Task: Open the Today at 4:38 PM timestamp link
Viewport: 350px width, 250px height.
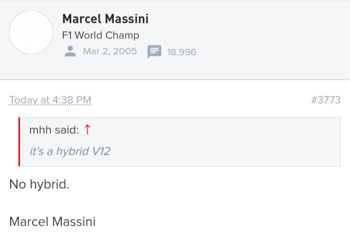Action: point(50,100)
